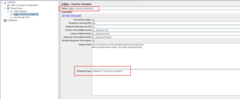Collapse the Thread Group tree node
The height and width of the screenshot is (99, 240).
(5, 8)
